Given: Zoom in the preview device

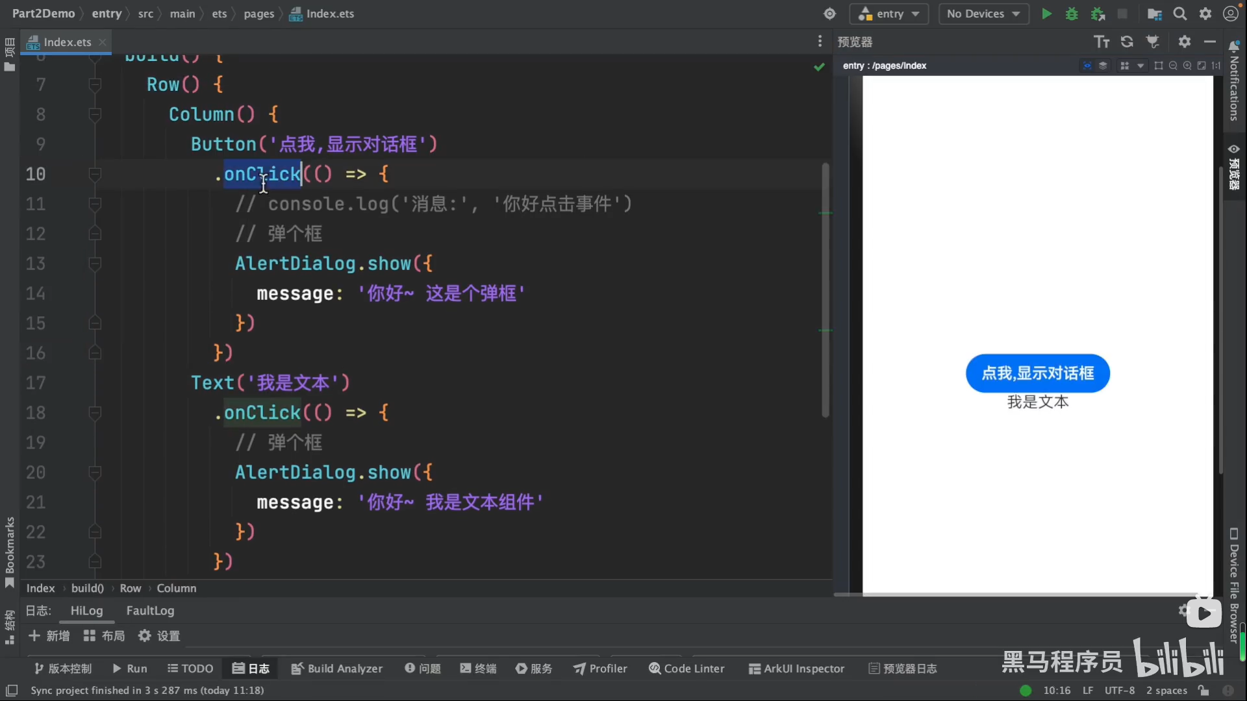Looking at the screenshot, I should point(1187,66).
